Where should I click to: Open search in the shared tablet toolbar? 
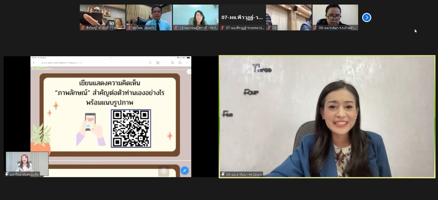pyautogui.click(x=173, y=63)
